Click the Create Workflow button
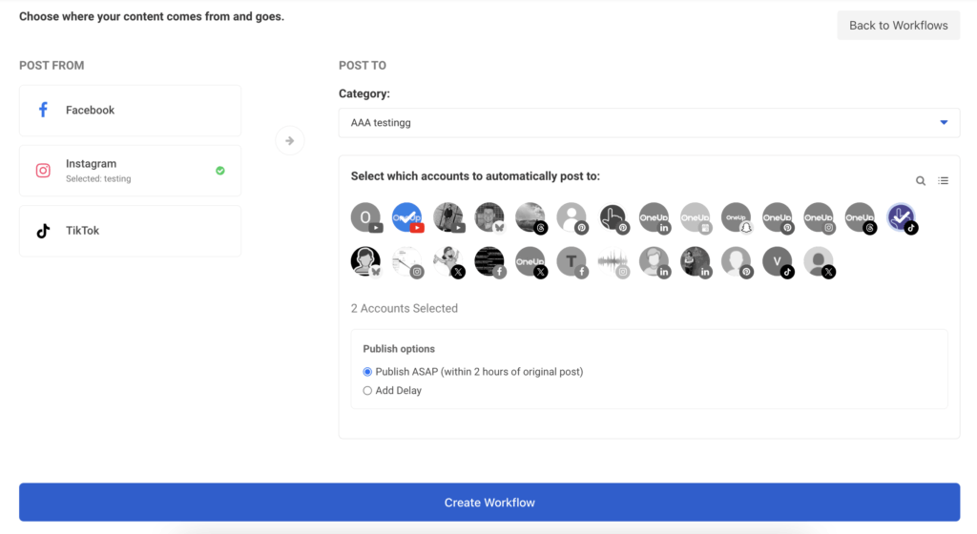977x534 pixels. (489, 503)
